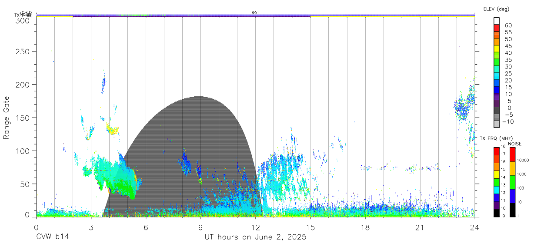The width and height of the screenshot is (534, 246).
Task: Click x-axis tick label '24'
Action: click(474, 227)
